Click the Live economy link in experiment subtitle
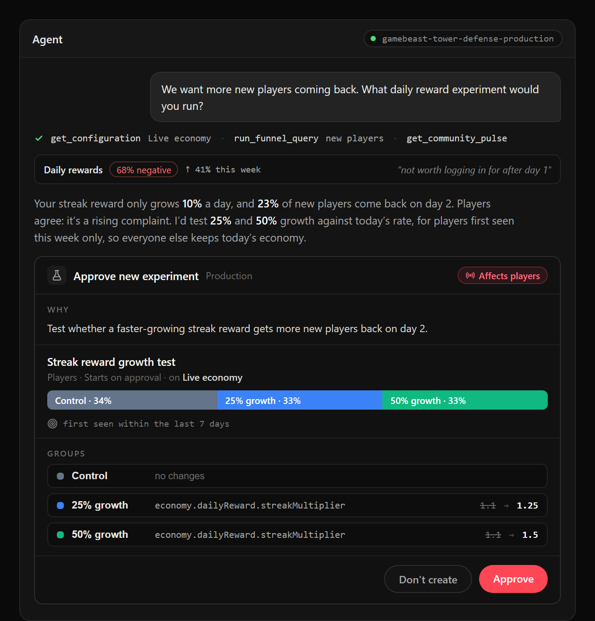This screenshot has height=621, width=595. 213,378
